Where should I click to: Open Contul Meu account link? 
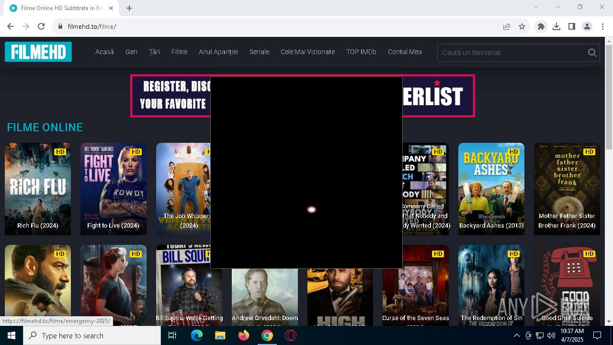405,52
